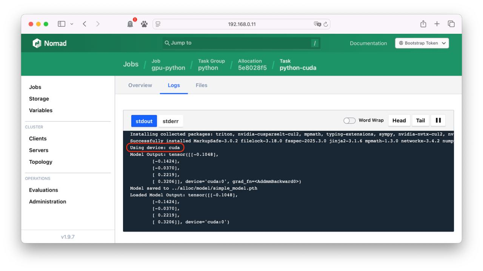
Task: Jump to log Head
Action: (399, 120)
